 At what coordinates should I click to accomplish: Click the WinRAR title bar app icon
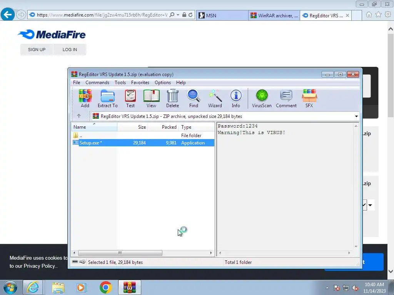[74, 74]
